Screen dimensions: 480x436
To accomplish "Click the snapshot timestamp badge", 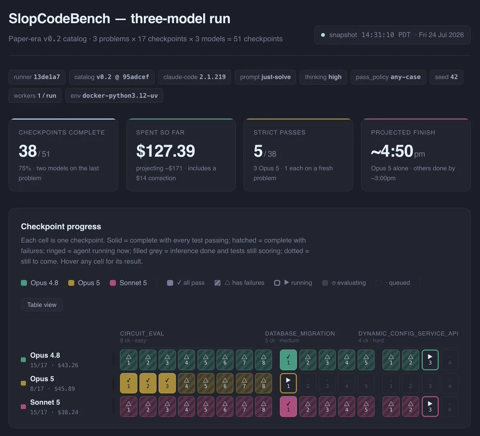I will (392, 35).
